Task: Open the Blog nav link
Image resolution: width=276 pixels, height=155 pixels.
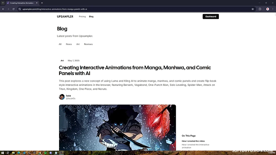Action: coord(91,17)
